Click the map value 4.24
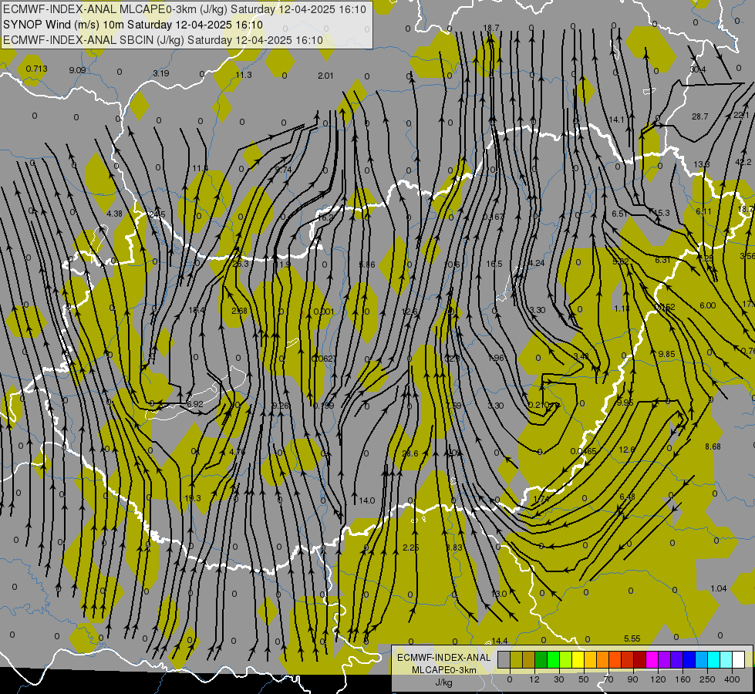Screen dimensions: 755x694 point(537,262)
